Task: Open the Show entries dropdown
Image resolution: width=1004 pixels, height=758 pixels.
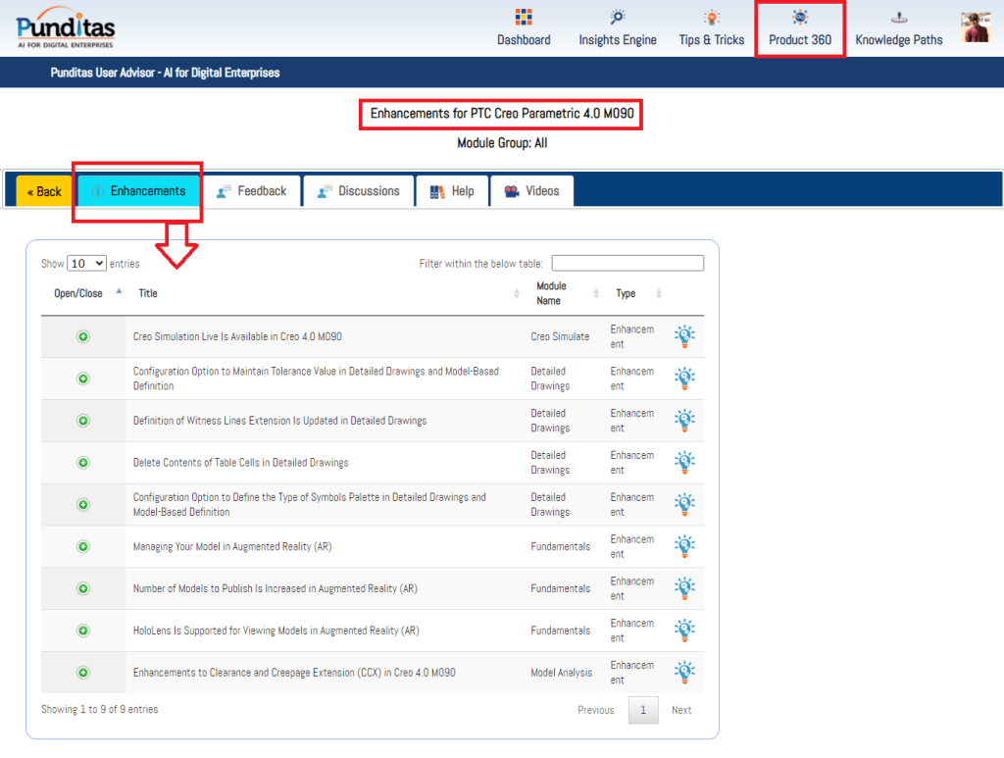Action: 87,264
